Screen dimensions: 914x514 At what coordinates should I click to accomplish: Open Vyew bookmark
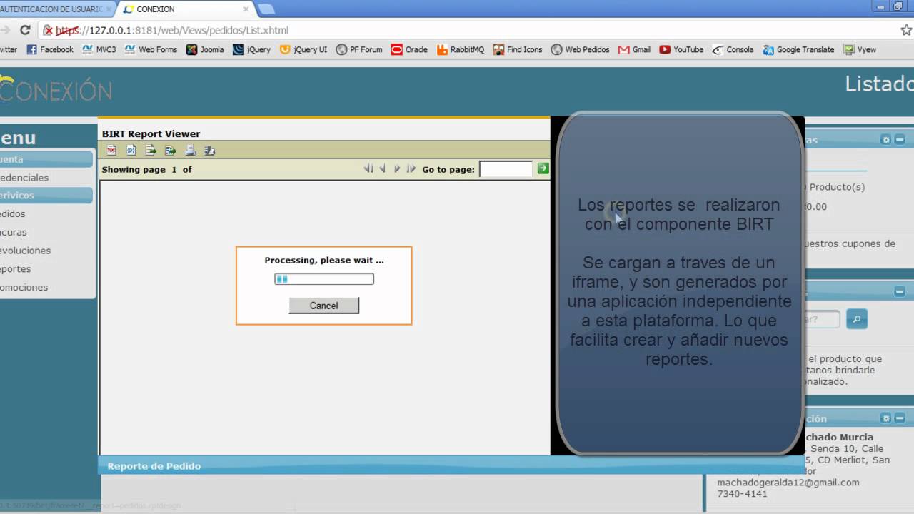point(860,49)
